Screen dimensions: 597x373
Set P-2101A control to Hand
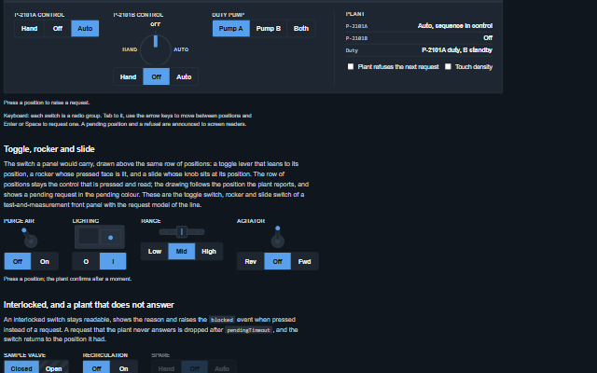29,29
